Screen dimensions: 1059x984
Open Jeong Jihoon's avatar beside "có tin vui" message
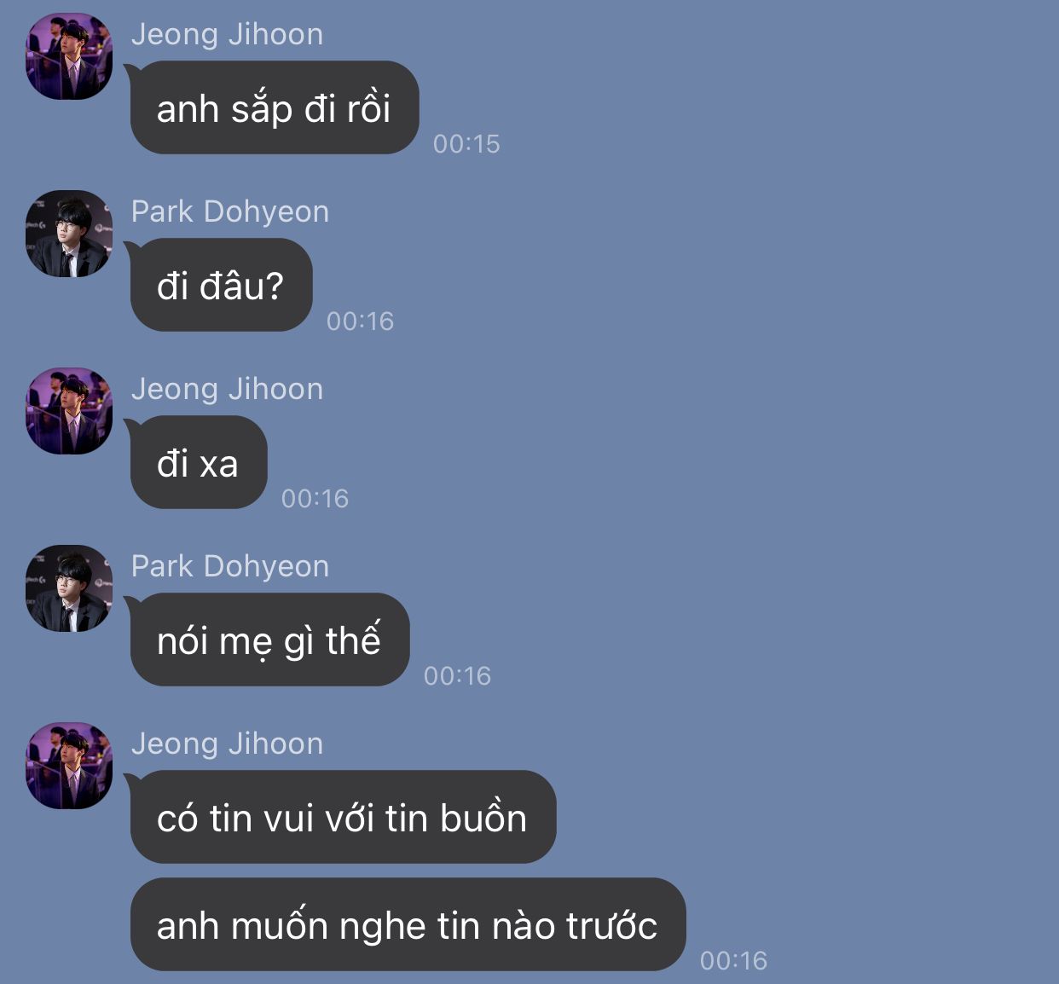pyautogui.click(x=69, y=766)
